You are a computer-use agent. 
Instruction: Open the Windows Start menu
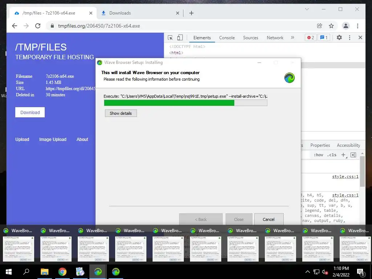9,272
